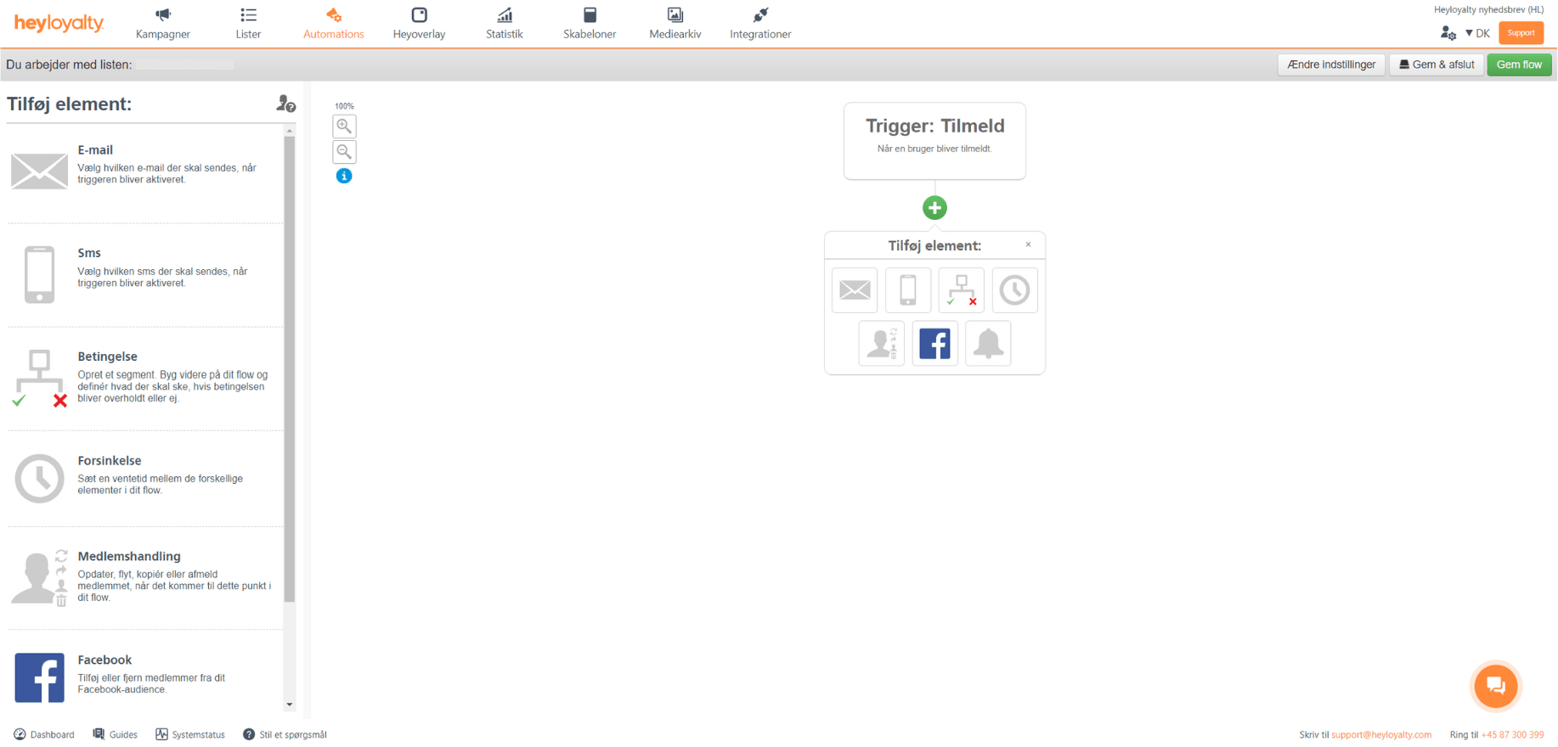Go to Statistik

505,24
